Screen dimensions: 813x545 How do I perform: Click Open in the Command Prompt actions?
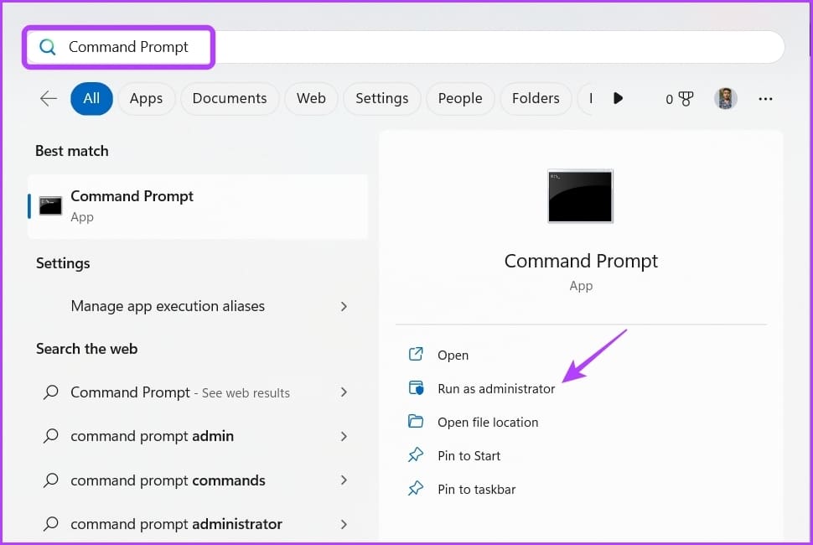tap(453, 356)
